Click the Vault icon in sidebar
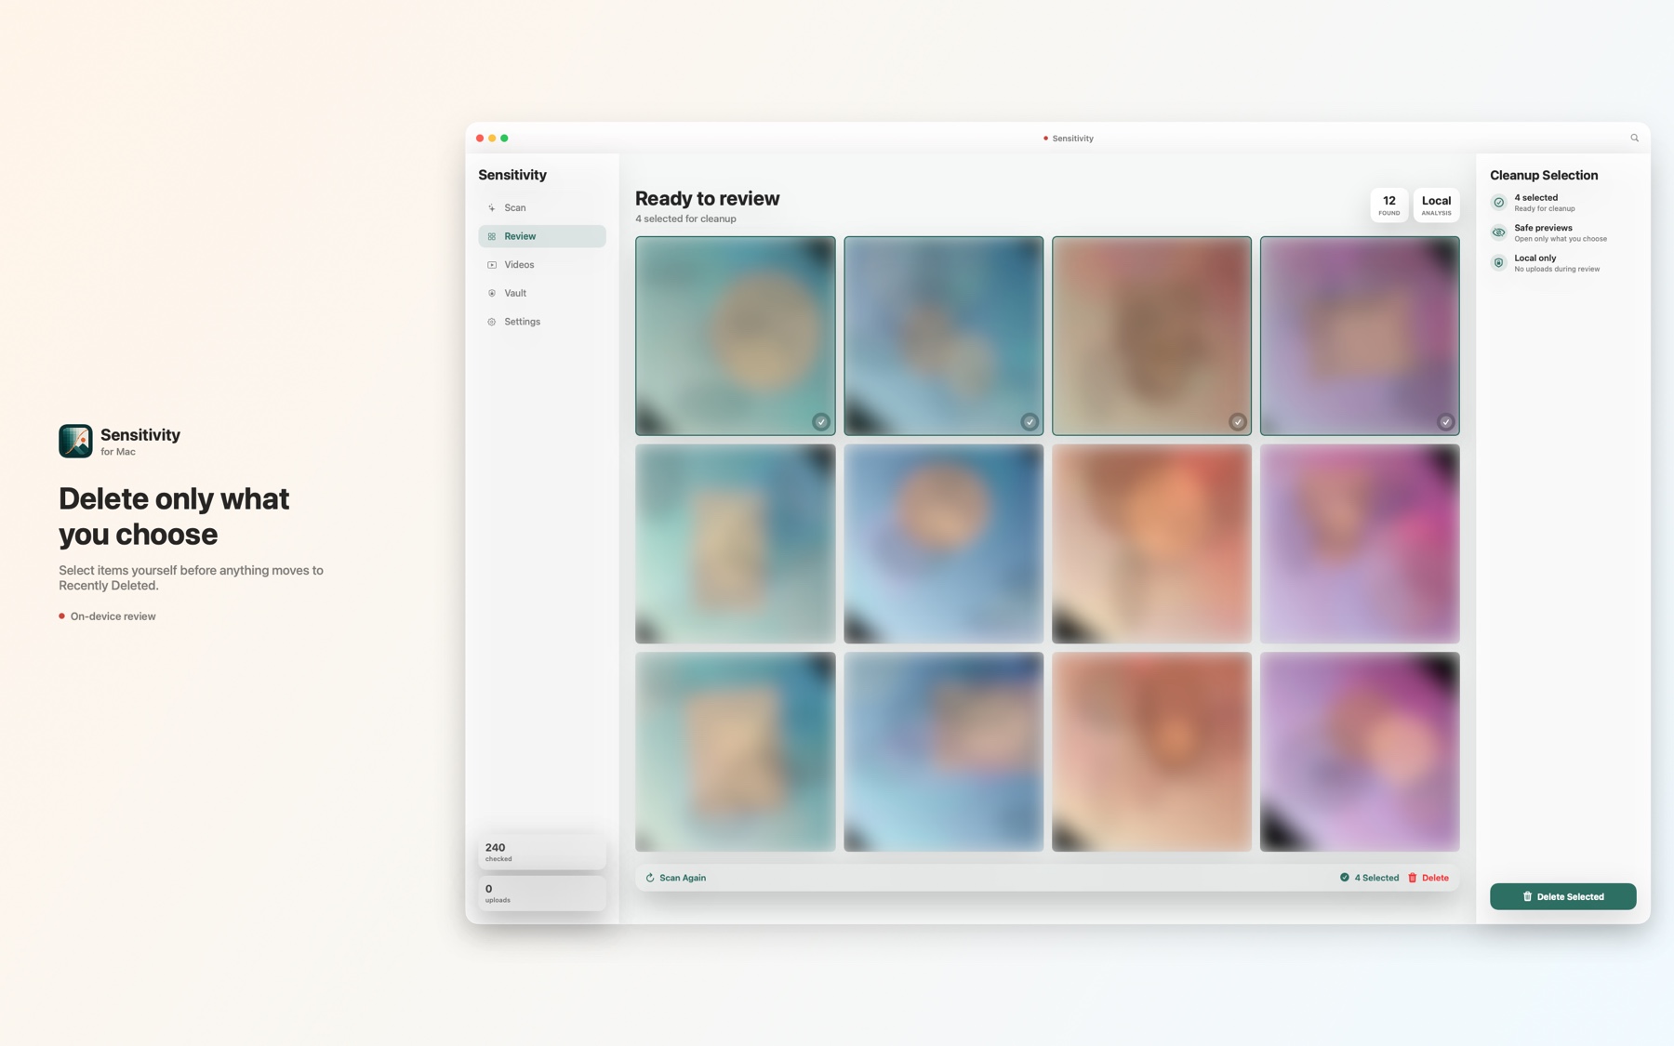Viewport: 1674px width, 1046px height. [492, 293]
